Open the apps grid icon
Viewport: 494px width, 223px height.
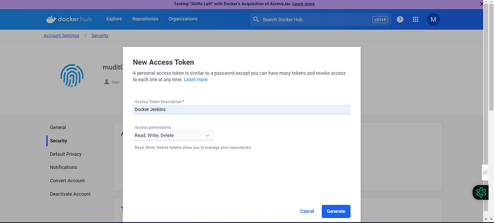[x=415, y=19]
